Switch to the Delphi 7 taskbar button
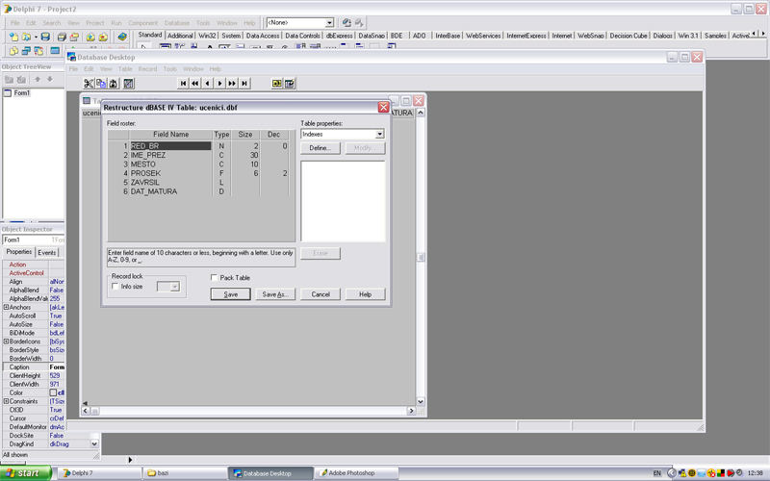770x481 pixels. tap(100, 473)
